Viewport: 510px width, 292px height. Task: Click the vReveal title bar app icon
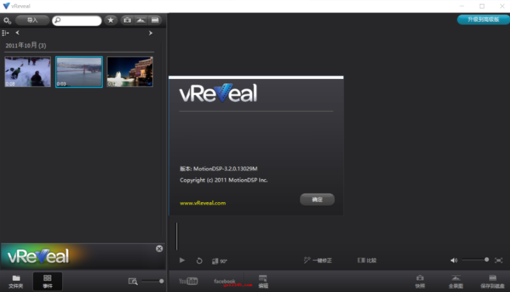[x=6, y=6]
